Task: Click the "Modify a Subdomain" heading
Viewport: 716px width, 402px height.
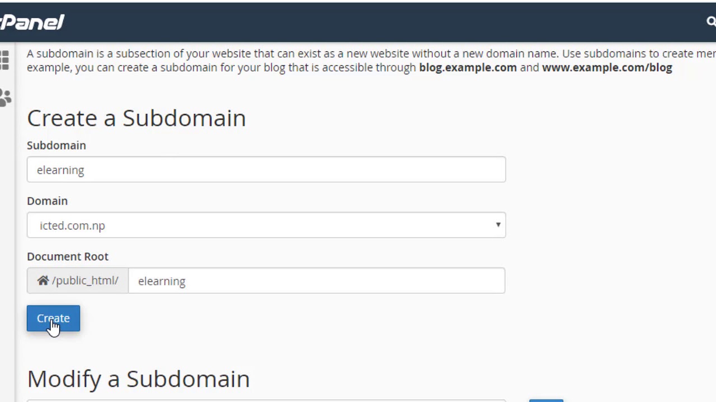Action: coord(138,379)
